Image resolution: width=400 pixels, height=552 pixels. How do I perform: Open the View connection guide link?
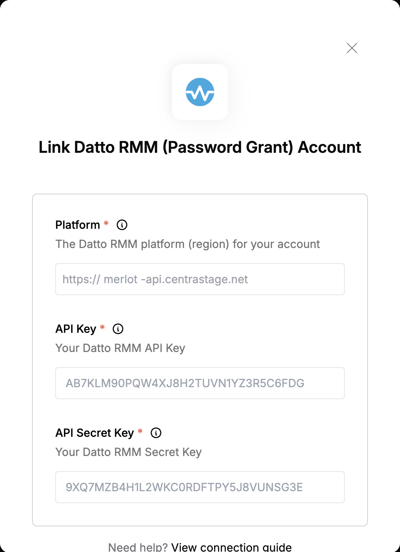pyautogui.click(x=232, y=547)
